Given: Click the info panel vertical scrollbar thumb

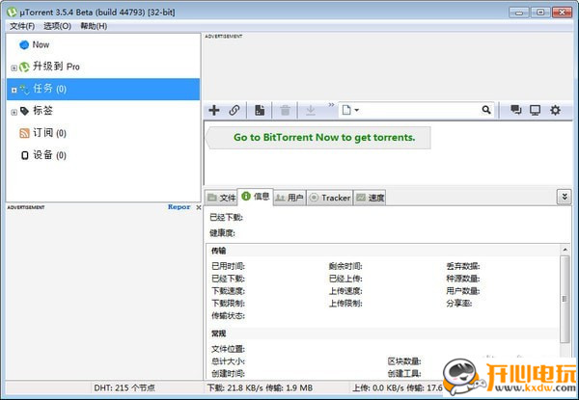Looking at the screenshot, I should coord(565,299).
